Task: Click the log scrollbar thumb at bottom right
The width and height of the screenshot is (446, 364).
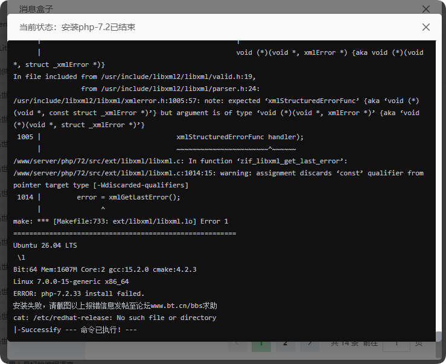Action: click(439, 336)
